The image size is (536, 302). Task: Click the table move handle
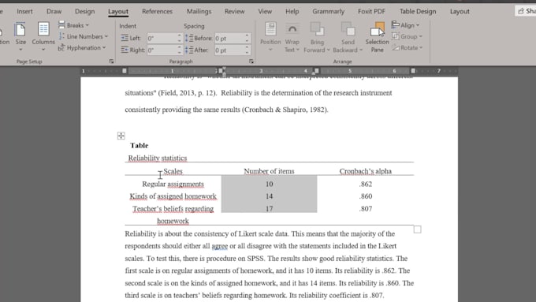click(x=121, y=136)
